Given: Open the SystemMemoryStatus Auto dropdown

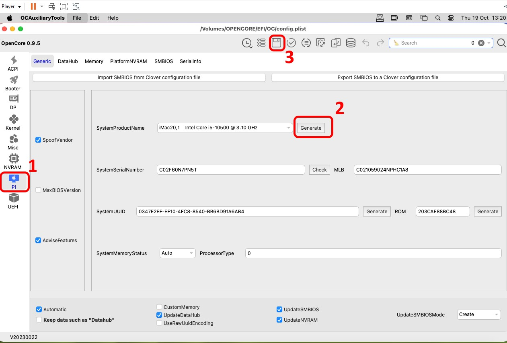Looking at the screenshot, I should point(177,253).
